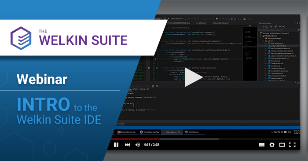Open Getting Started PowerPoint taskbar item
308x161 pixels.
(x=127, y=132)
